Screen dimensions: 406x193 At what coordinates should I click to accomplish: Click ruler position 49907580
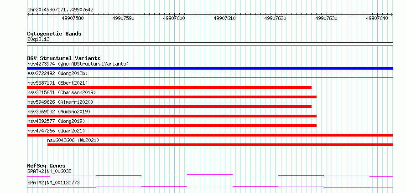[x=73, y=19]
